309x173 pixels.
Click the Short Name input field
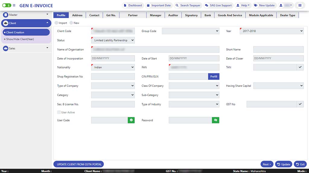tap(278, 50)
